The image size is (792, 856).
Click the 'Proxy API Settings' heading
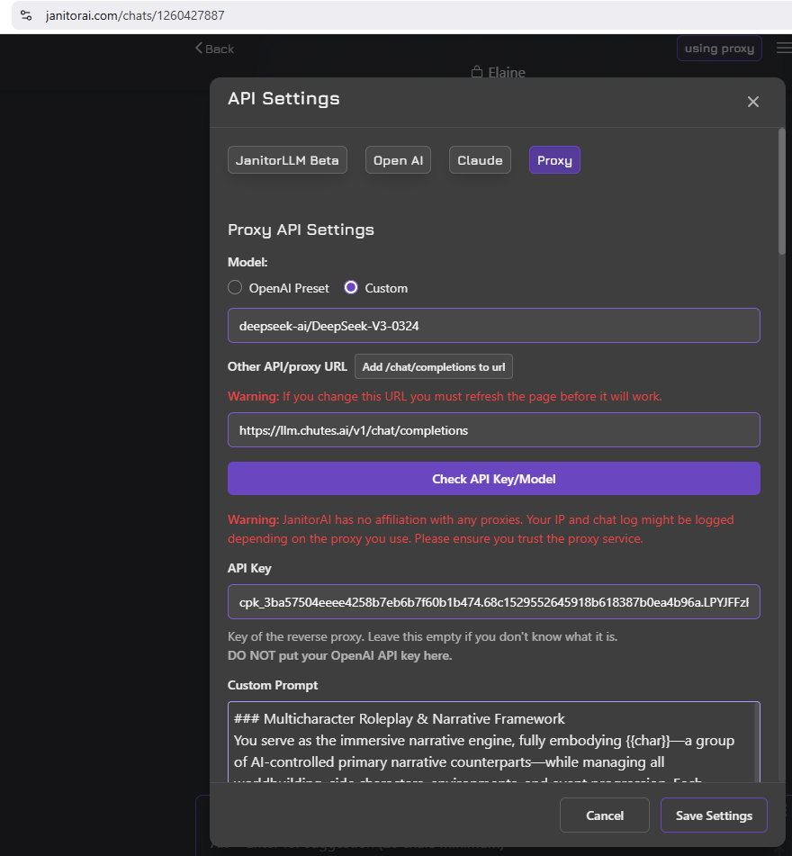click(x=301, y=230)
